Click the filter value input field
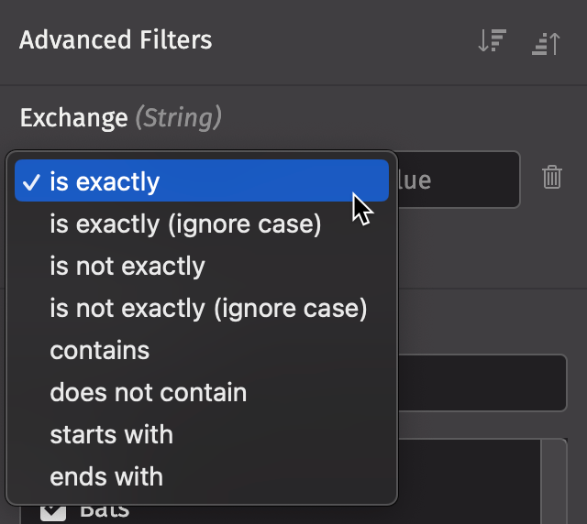This screenshot has width=587, height=524. point(459,180)
